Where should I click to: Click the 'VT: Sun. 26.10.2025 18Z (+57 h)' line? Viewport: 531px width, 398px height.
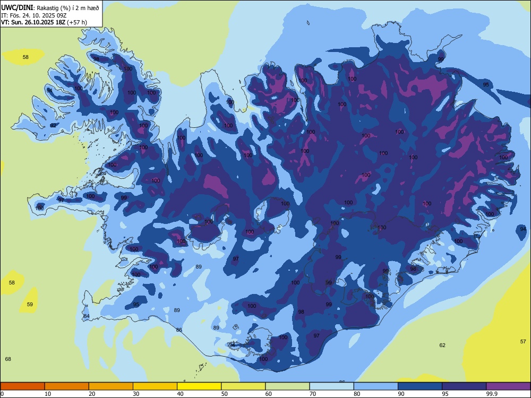click(44, 22)
